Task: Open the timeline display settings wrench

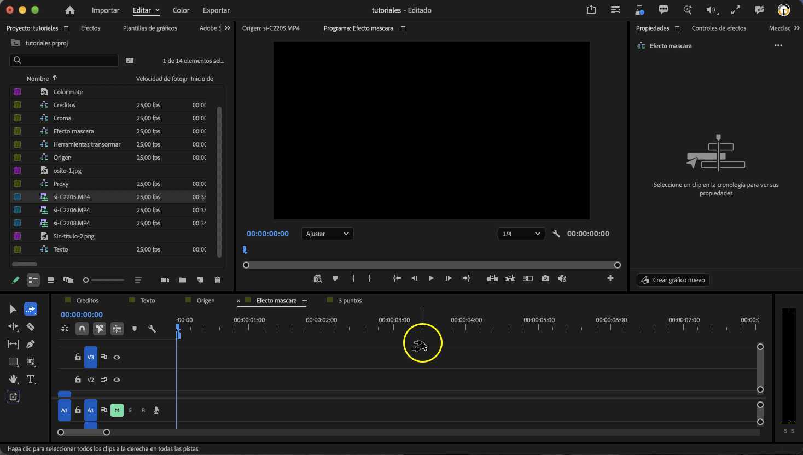Action: tap(152, 329)
